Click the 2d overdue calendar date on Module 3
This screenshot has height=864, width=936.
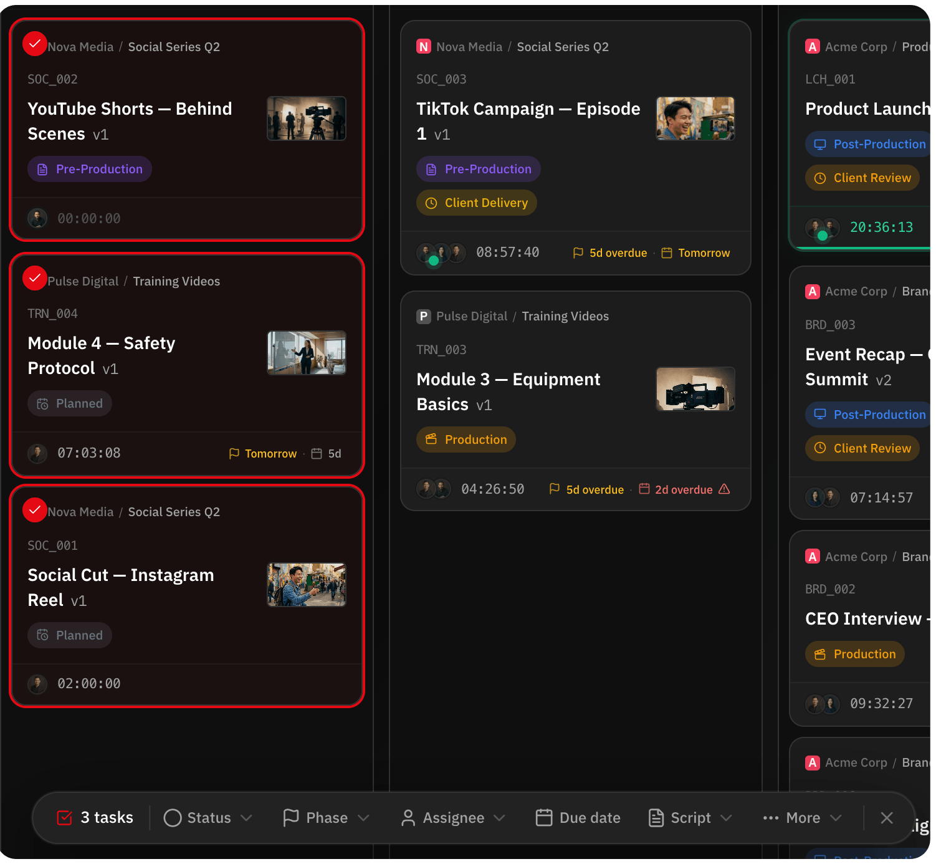coord(676,489)
